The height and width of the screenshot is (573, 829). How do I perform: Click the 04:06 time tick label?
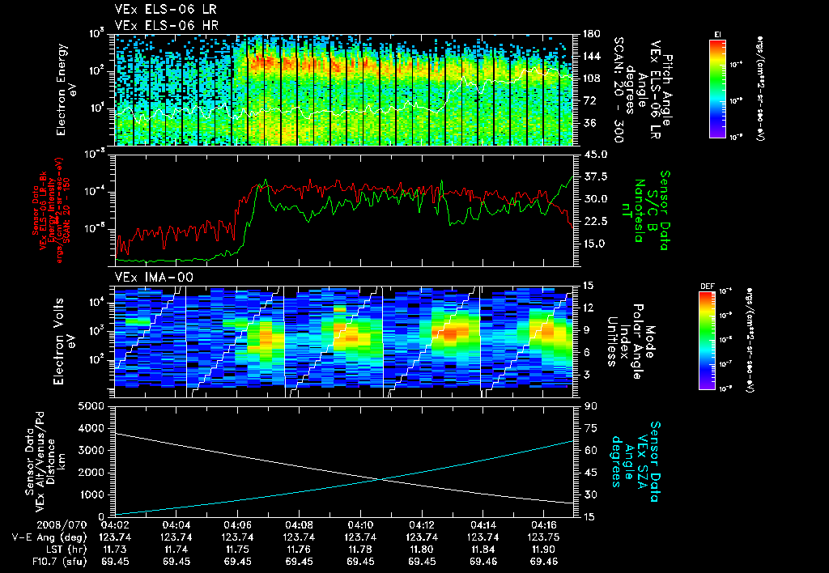coord(237,525)
